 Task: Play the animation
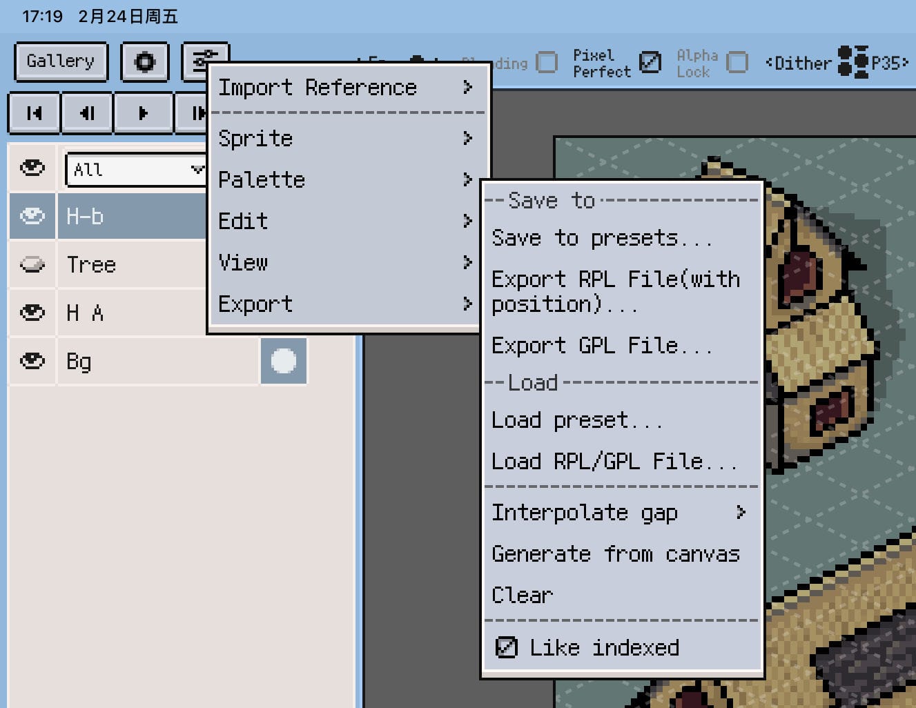coord(143,113)
